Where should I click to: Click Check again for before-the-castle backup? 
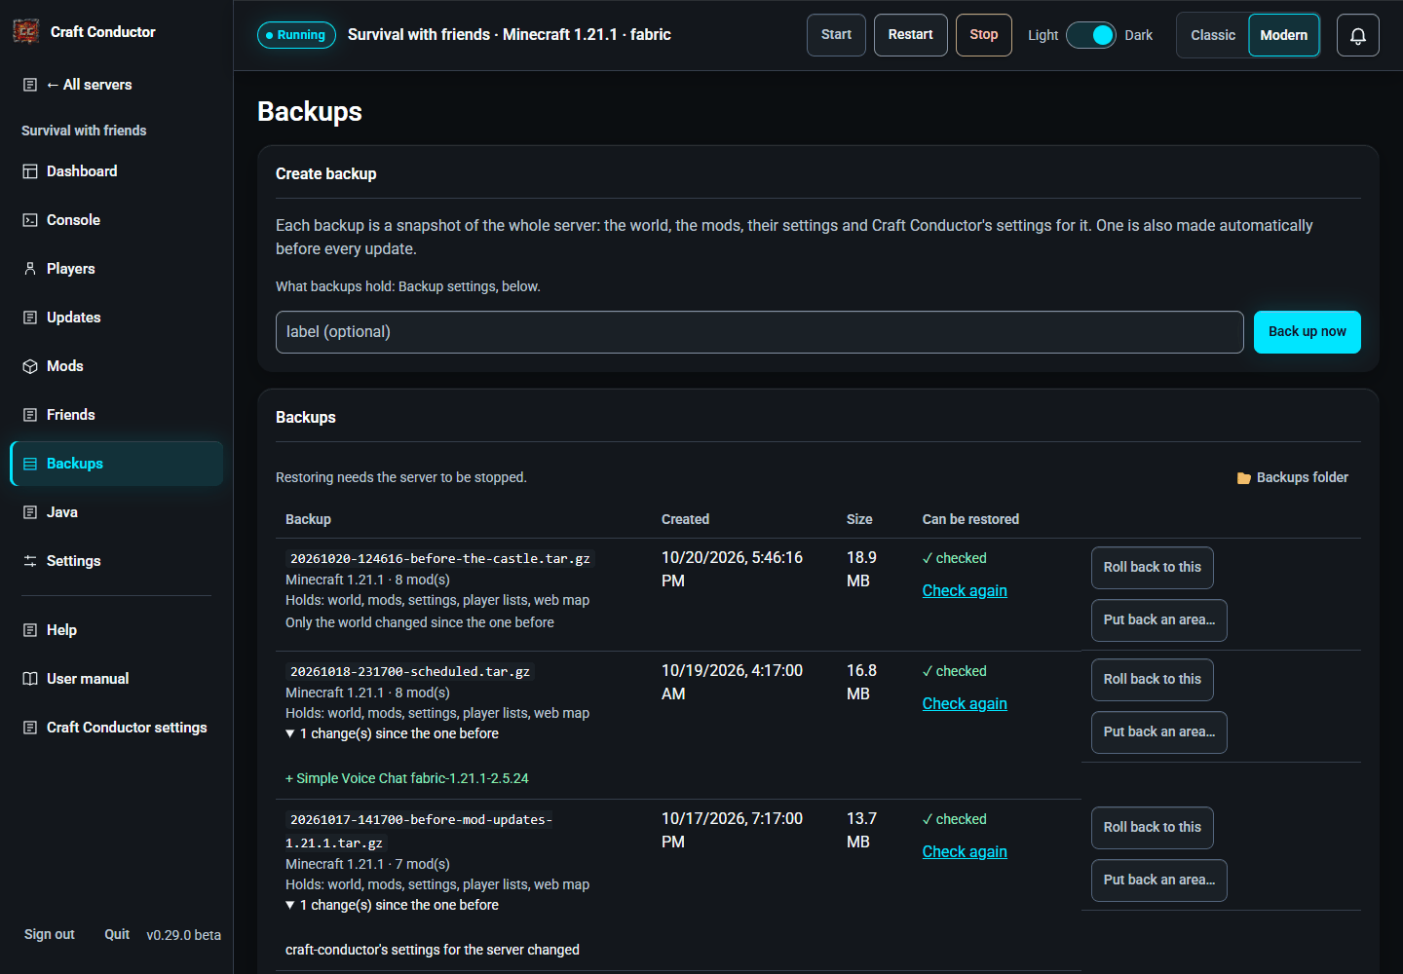(x=965, y=591)
